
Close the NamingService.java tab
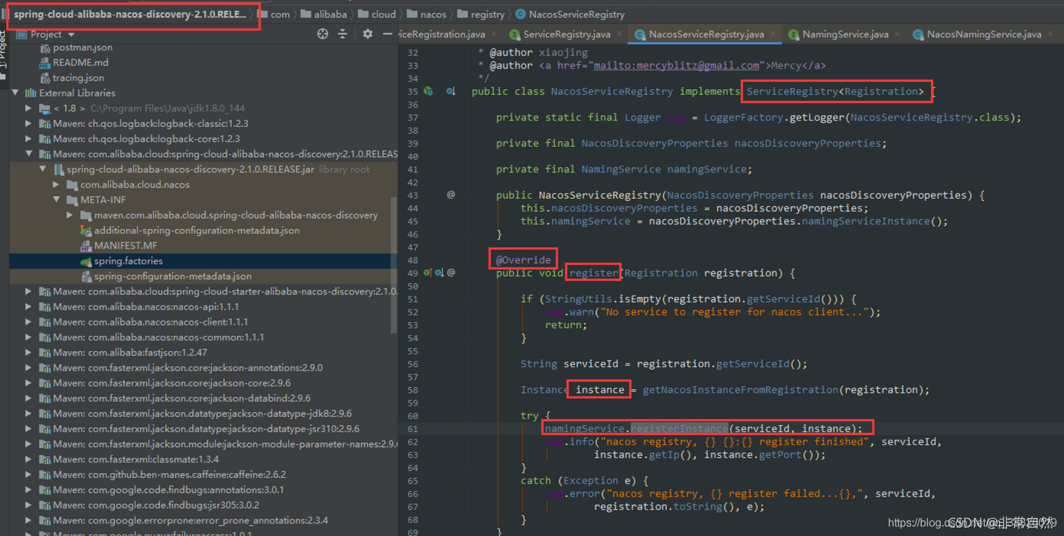[897, 34]
